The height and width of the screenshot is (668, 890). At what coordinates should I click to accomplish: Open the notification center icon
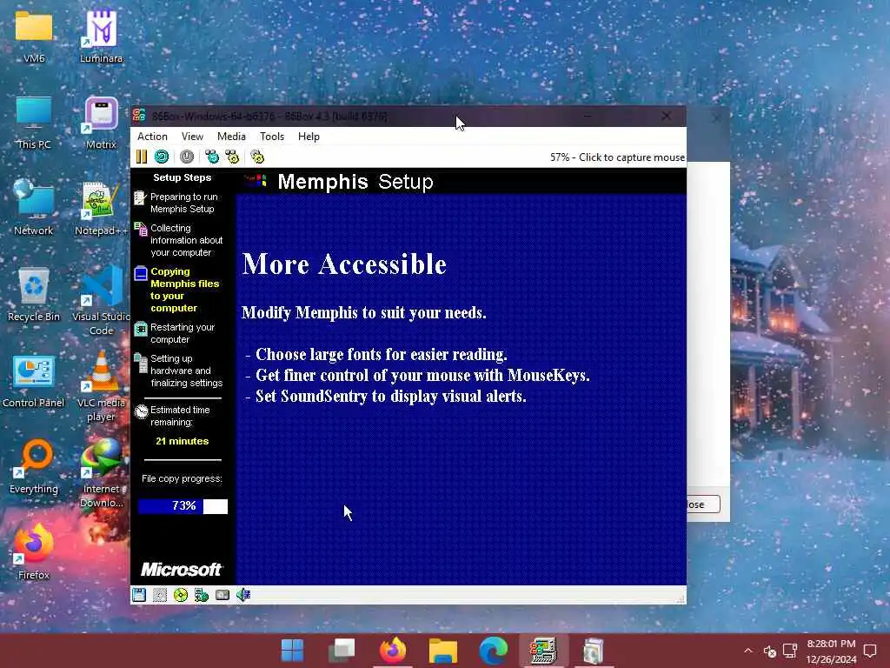(x=870, y=651)
